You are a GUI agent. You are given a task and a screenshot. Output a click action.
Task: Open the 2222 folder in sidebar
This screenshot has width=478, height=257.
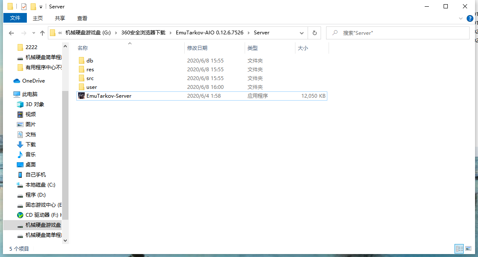pyautogui.click(x=31, y=47)
